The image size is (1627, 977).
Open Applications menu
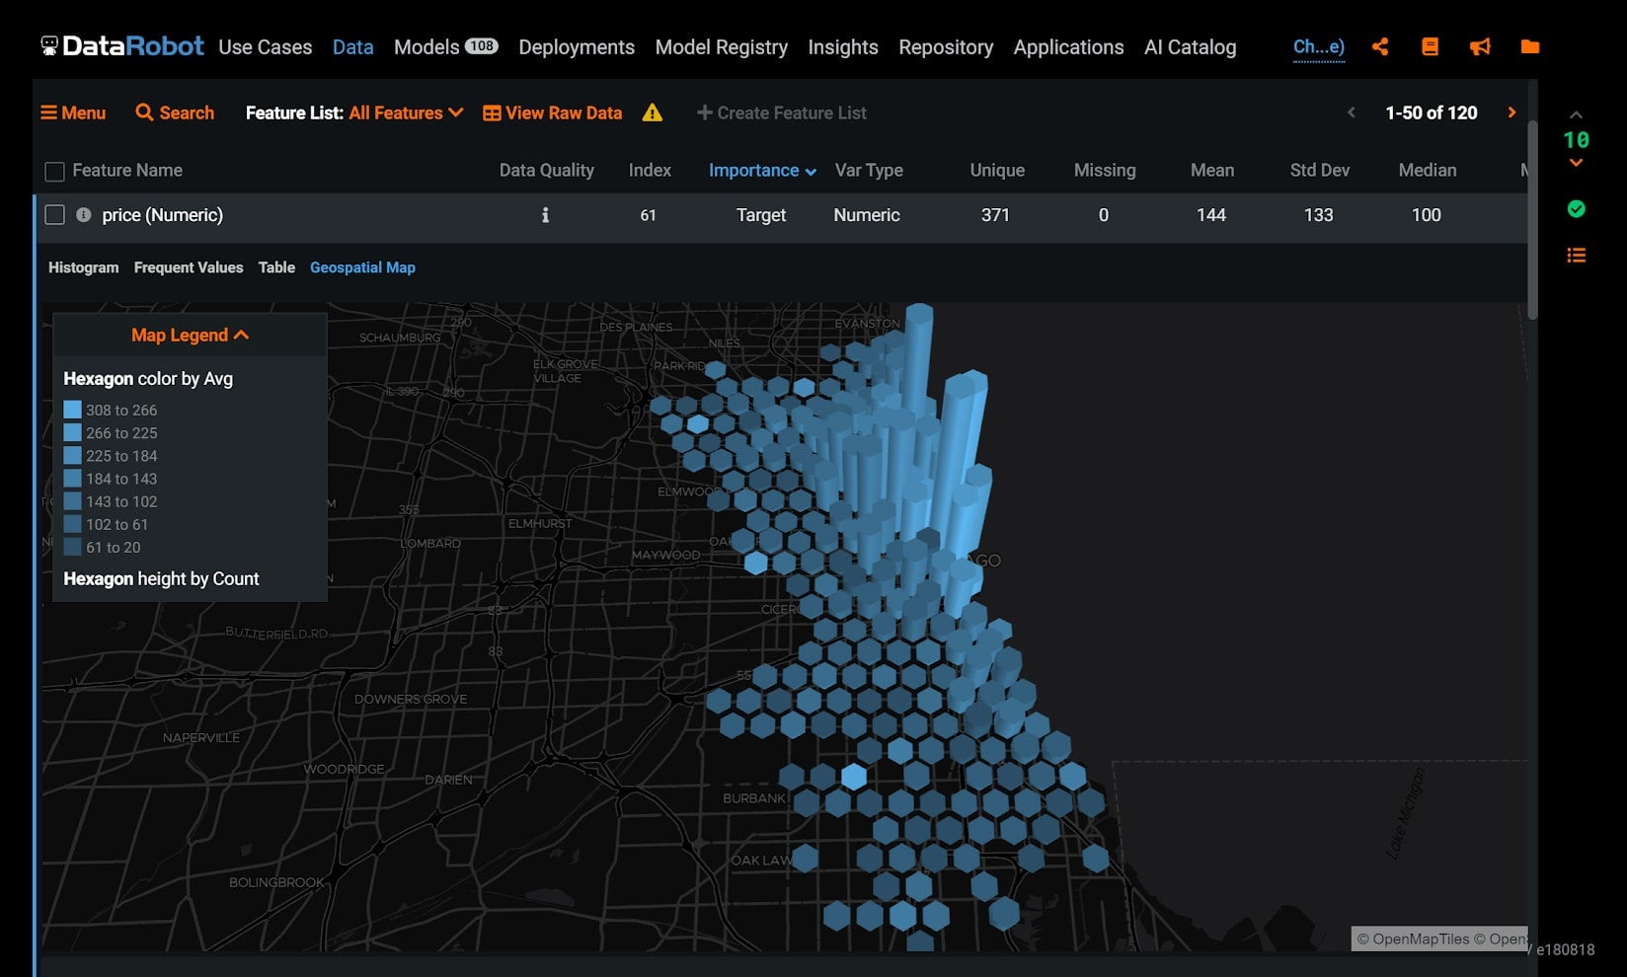1068,46
